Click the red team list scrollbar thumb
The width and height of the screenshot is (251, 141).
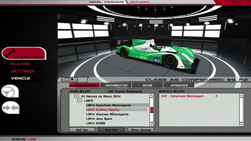[152, 110]
